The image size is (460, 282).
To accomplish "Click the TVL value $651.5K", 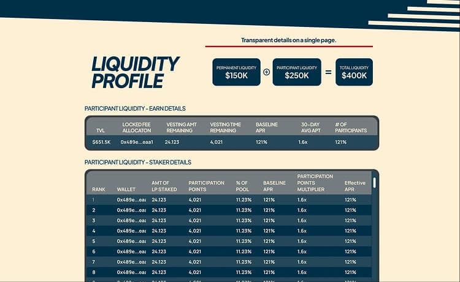I will coord(101,142).
